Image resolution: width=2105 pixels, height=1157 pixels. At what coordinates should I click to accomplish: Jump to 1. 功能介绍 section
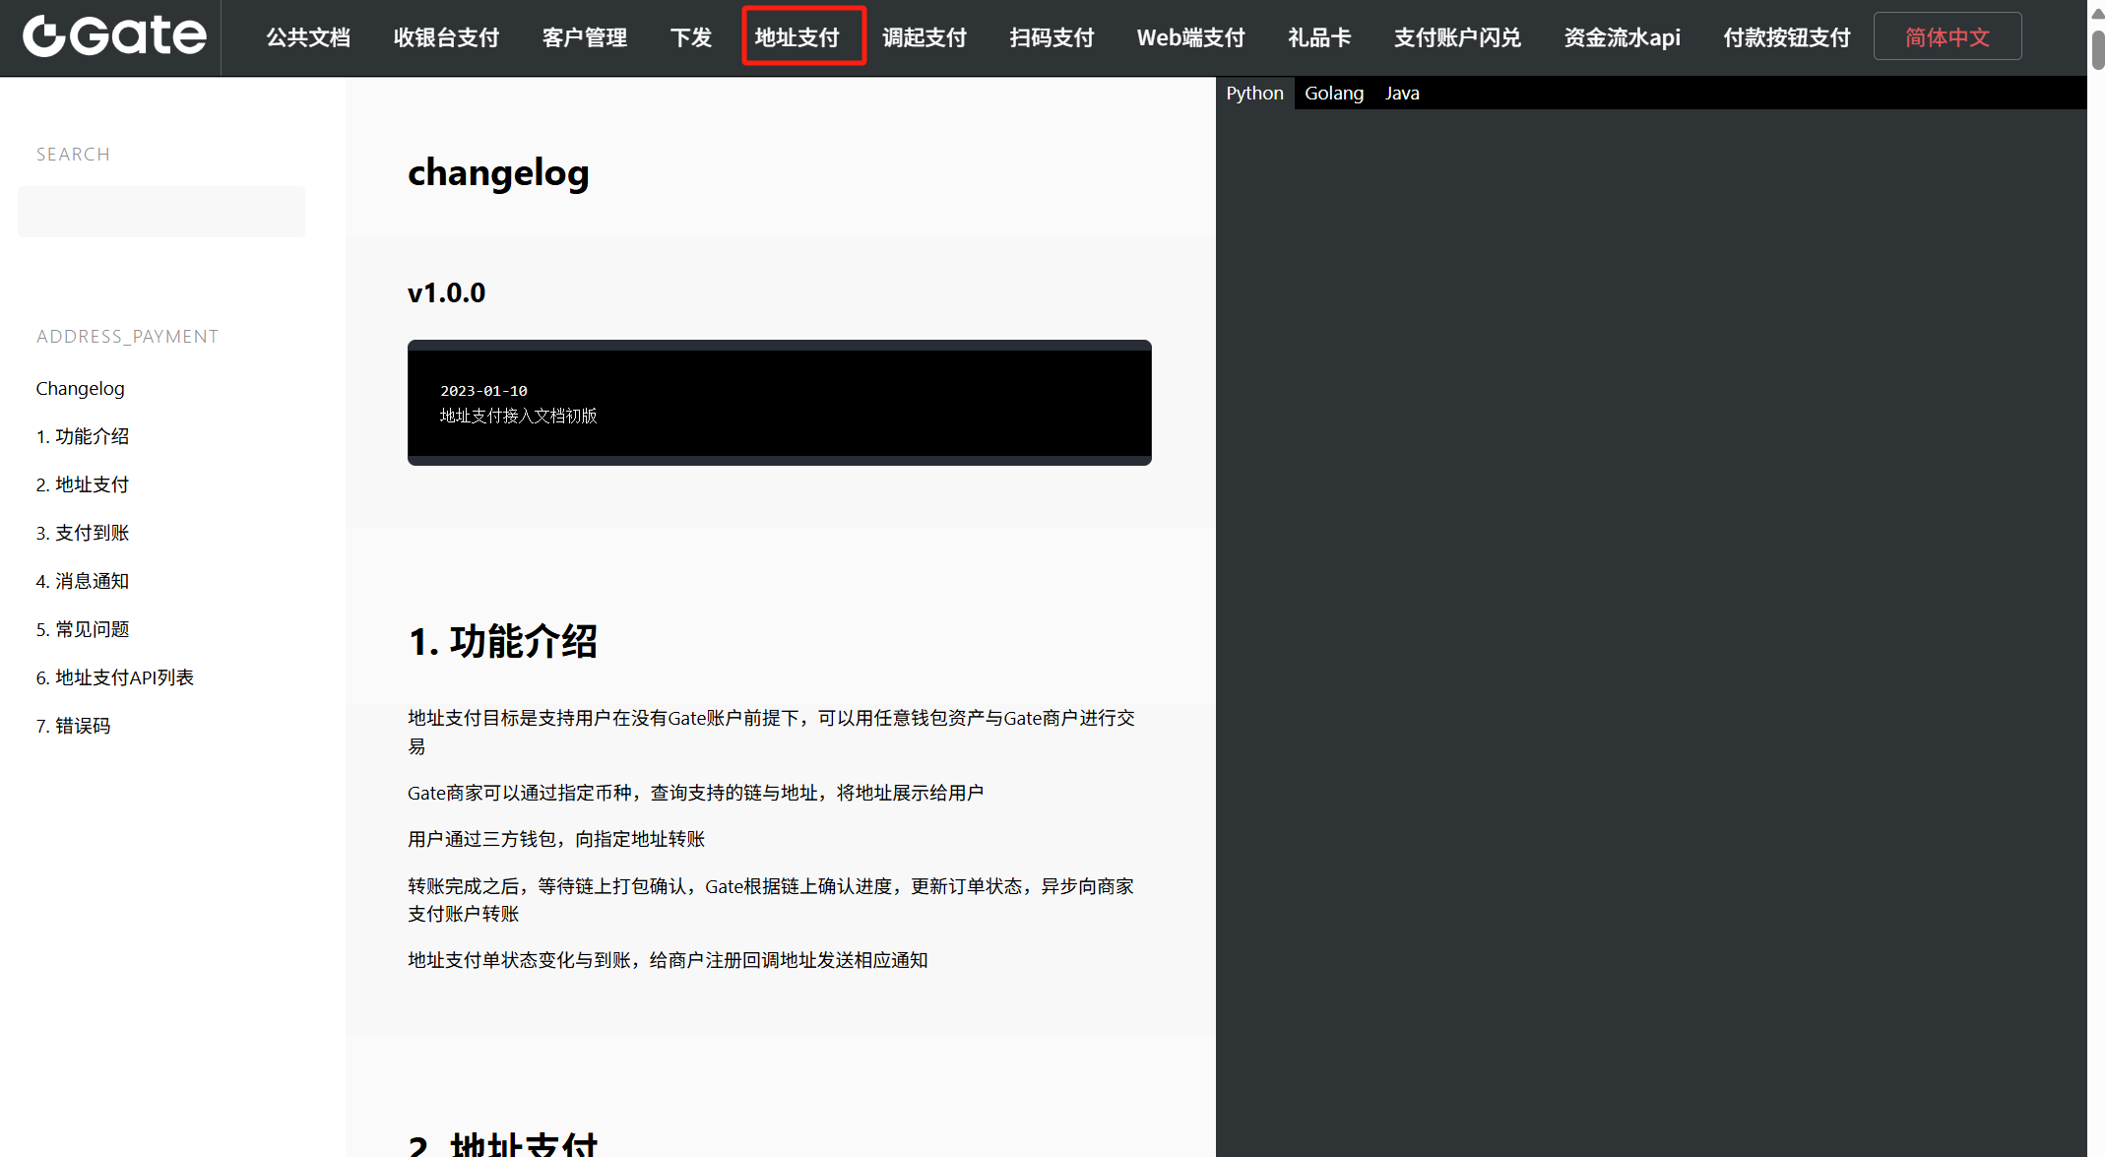tap(83, 436)
